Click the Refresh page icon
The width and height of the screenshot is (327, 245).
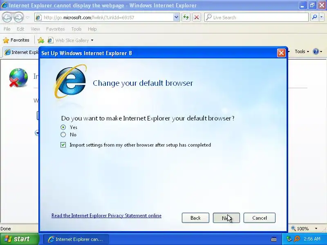pyautogui.click(x=186, y=18)
